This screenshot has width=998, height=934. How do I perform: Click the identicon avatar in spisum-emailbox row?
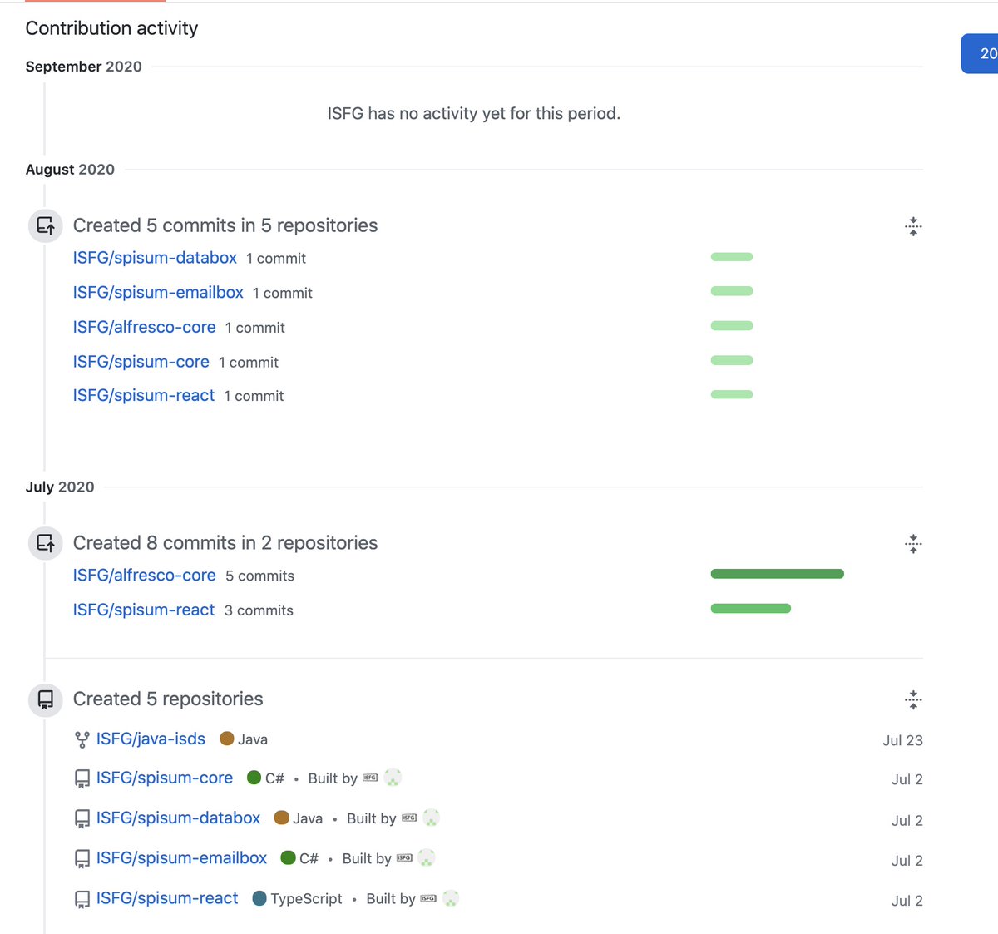coord(427,857)
